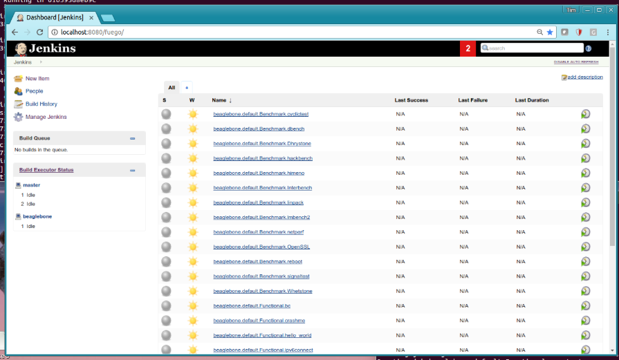Click Disable Auto Refresh link
The width and height of the screenshot is (619, 360).
(x=576, y=62)
